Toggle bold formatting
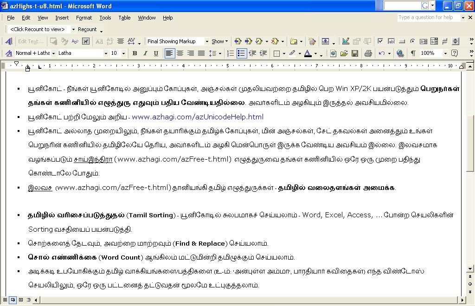Viewport: 475px width, 306px height. coord(135,53)
